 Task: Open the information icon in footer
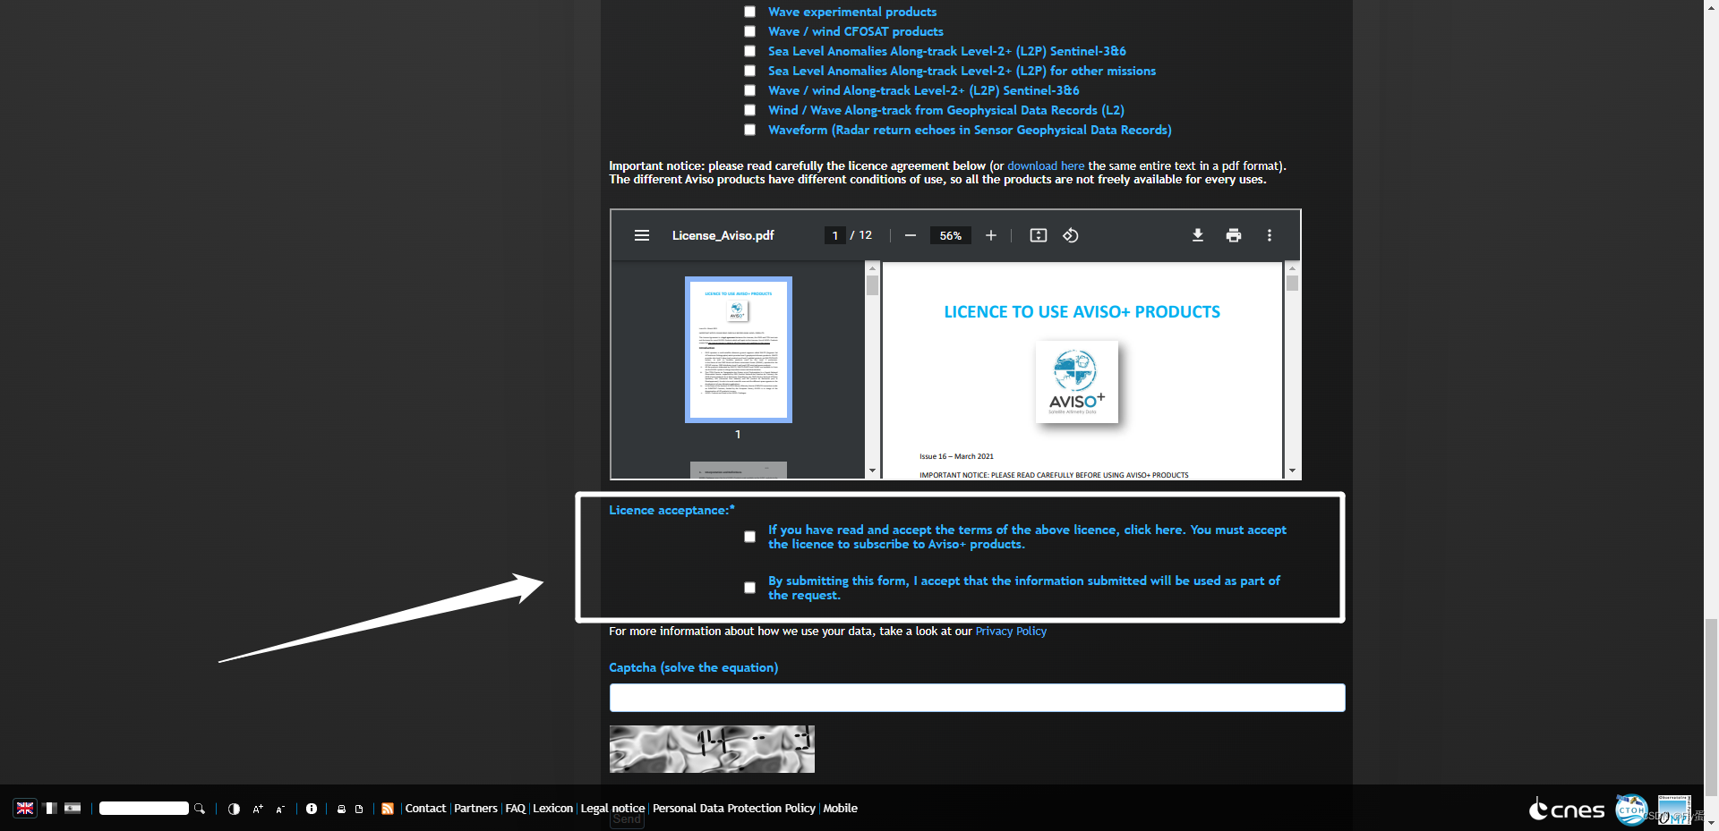click(x=312, y=809)
